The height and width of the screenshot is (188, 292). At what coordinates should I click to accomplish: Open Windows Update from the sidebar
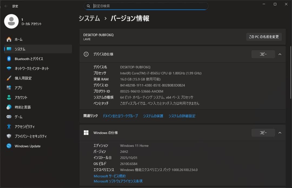27,146
